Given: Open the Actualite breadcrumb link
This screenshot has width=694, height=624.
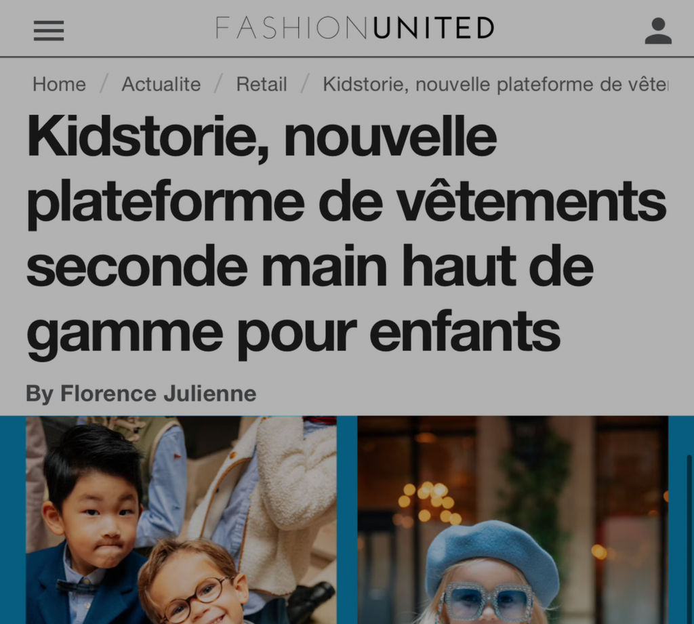Looking at the screenshot, I should (161, 84).
